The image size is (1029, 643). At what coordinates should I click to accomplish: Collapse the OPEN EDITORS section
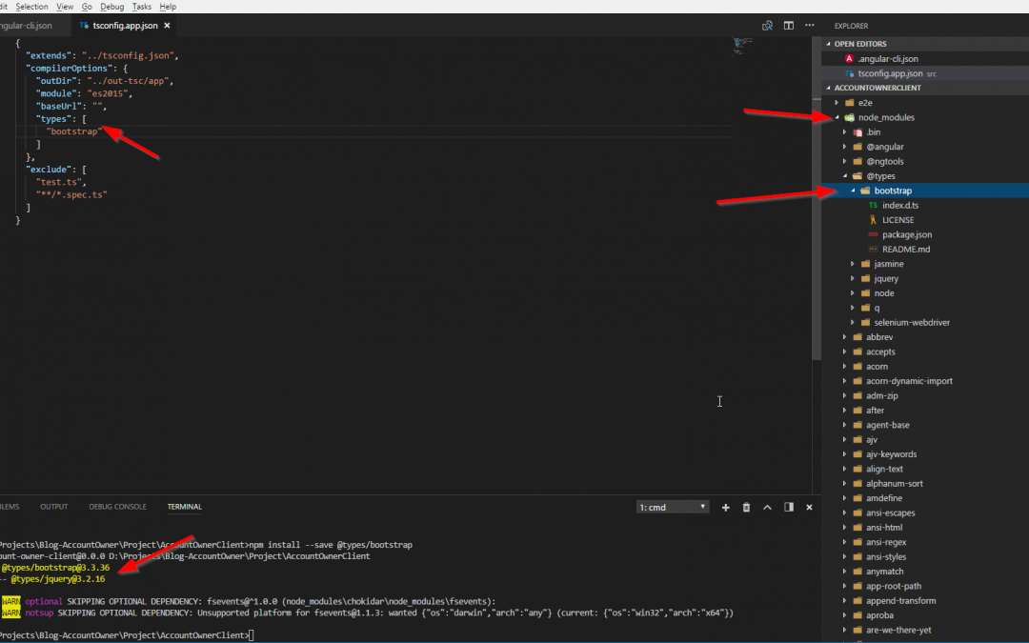coord(828,44)
